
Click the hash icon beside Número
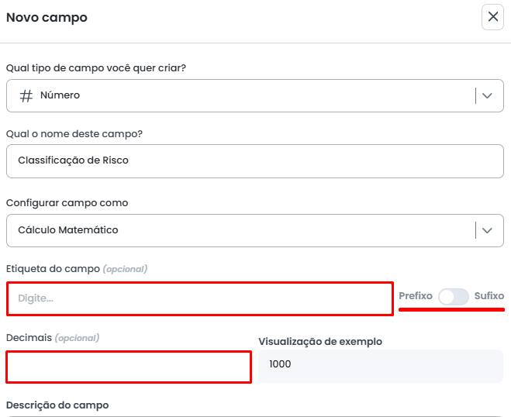[26, 96]
